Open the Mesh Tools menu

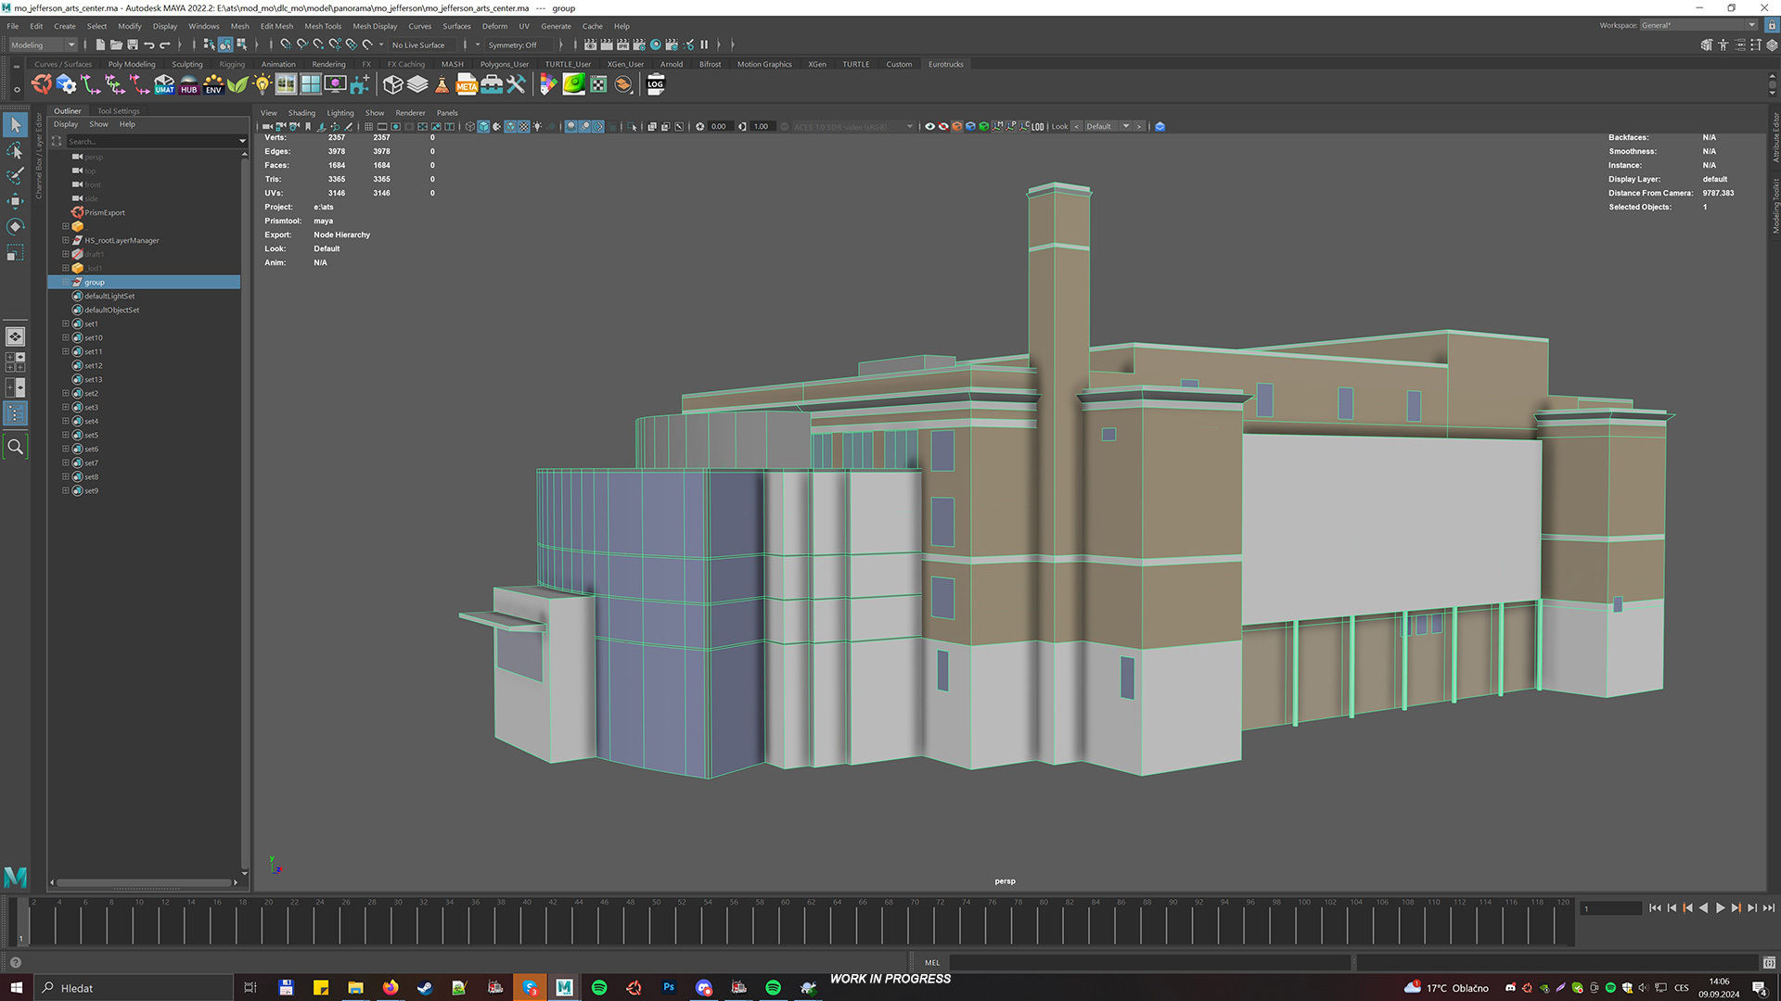pyautogui.click(x=323, y=26)
